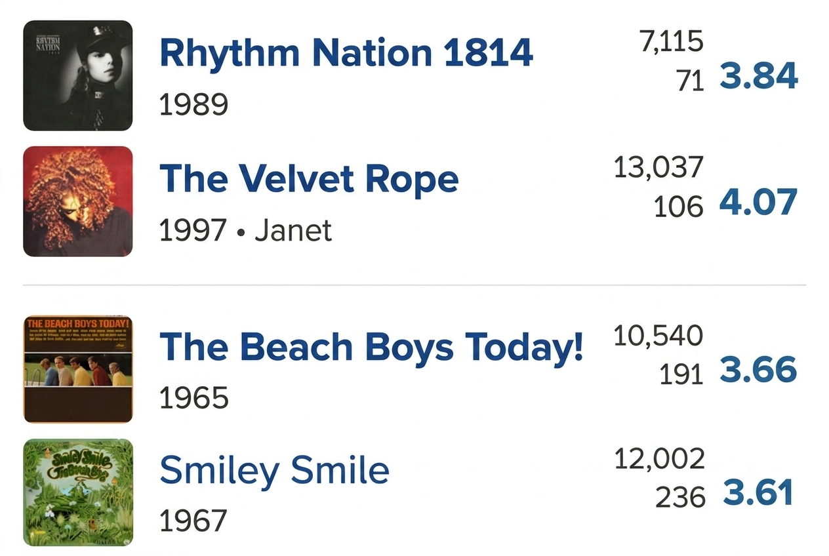Select the 7,115 ratings count

point(670,42)
